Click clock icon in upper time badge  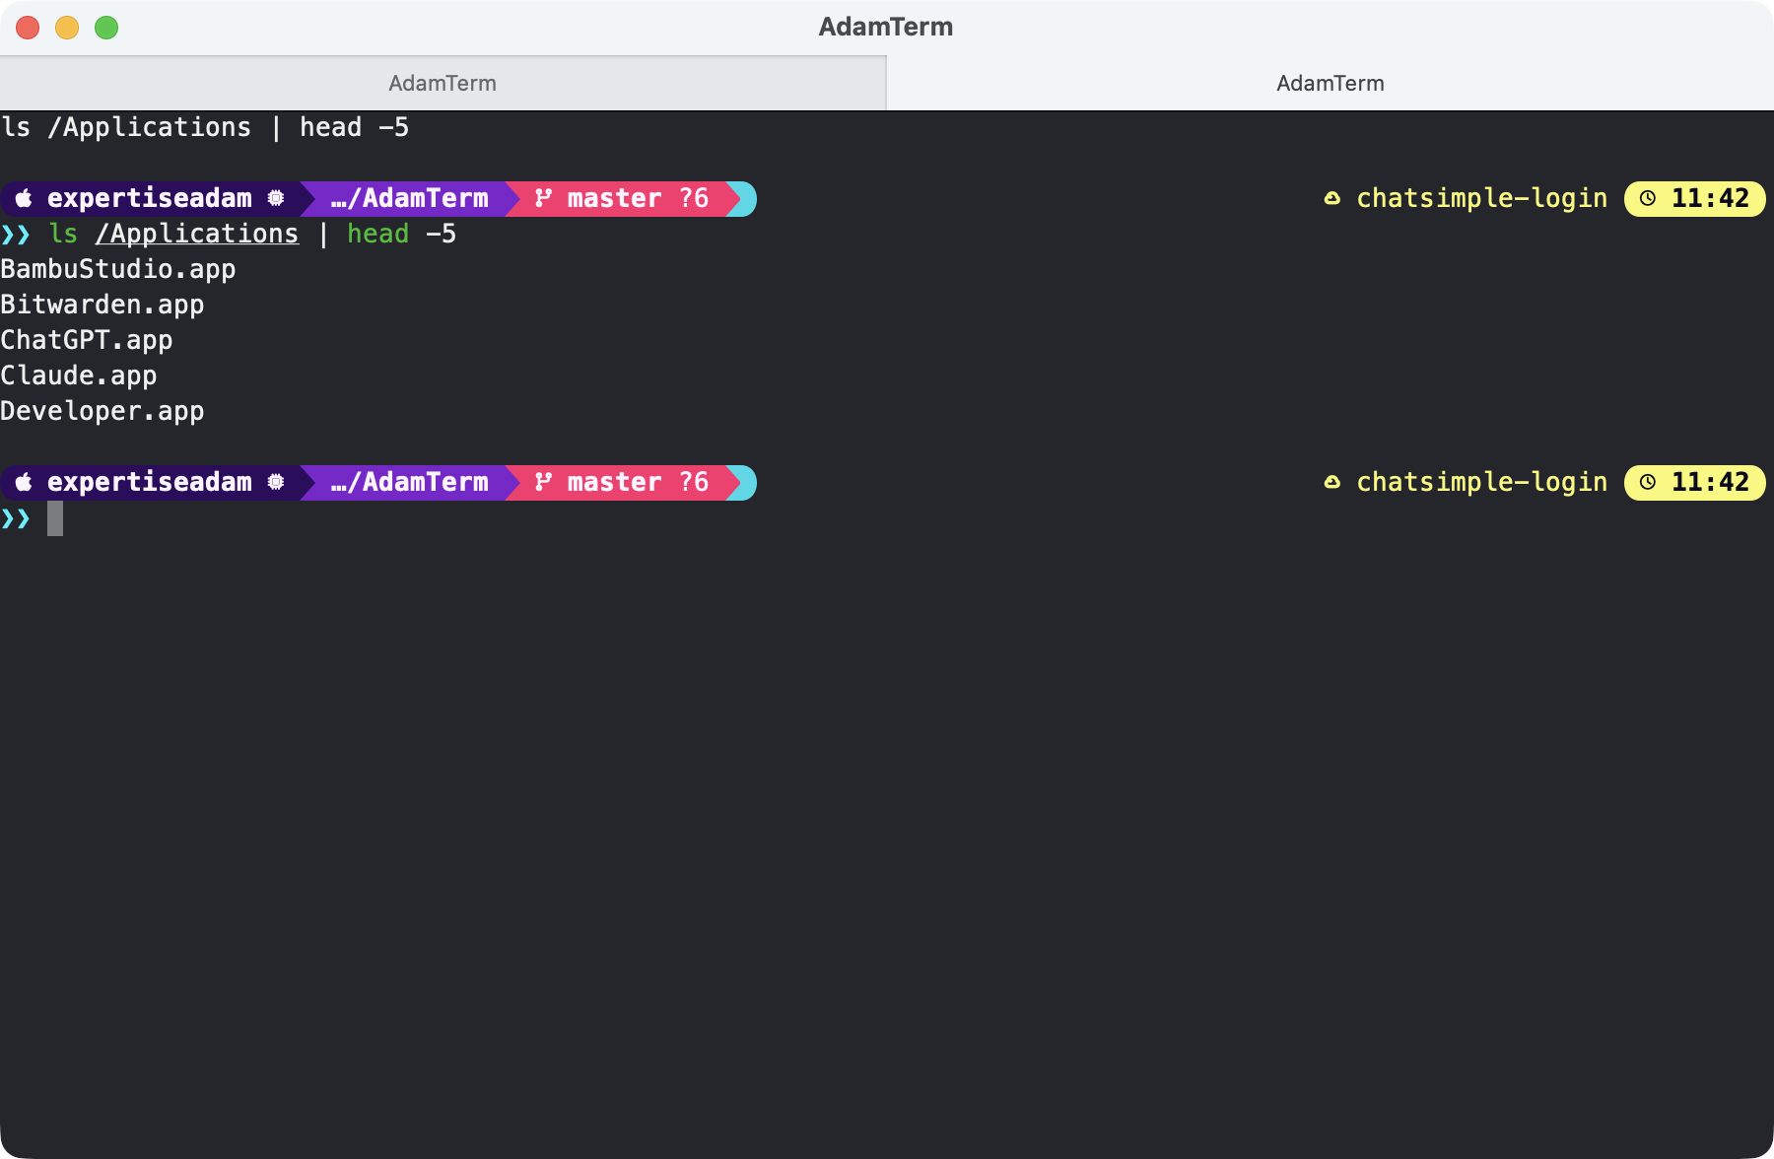tap(1648, 198)
